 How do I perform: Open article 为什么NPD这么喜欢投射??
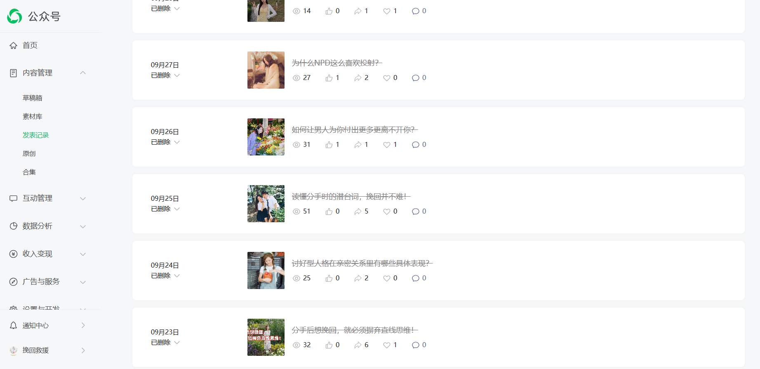337,63
